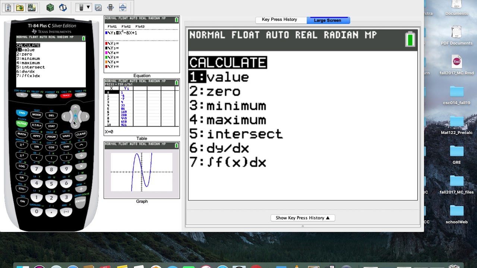Click the Equation screen thumbnail
Image resolution: width=477 pixels, height=268 pixels.
point(142,44)
